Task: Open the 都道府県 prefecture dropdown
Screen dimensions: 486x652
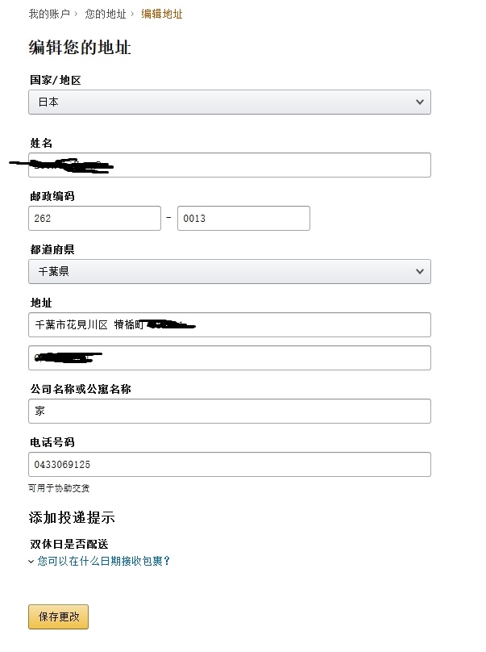Action: coord(228,272)
